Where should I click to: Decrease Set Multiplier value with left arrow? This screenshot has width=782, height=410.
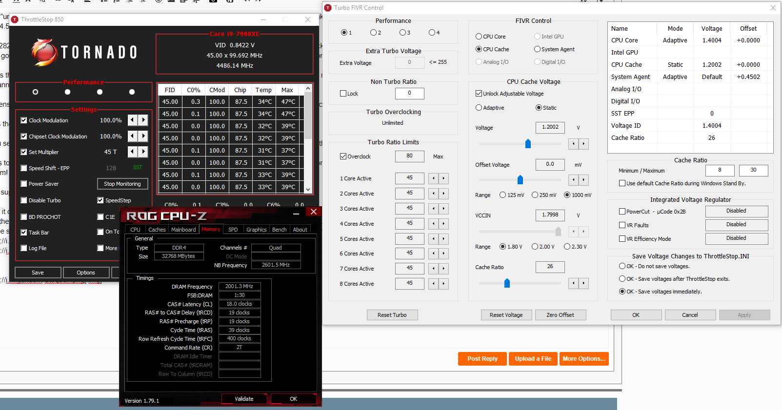133,152
